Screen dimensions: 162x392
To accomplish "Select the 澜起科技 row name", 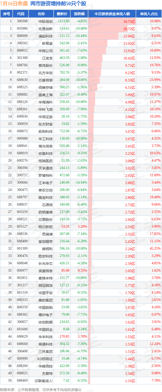I will point(46,36).
